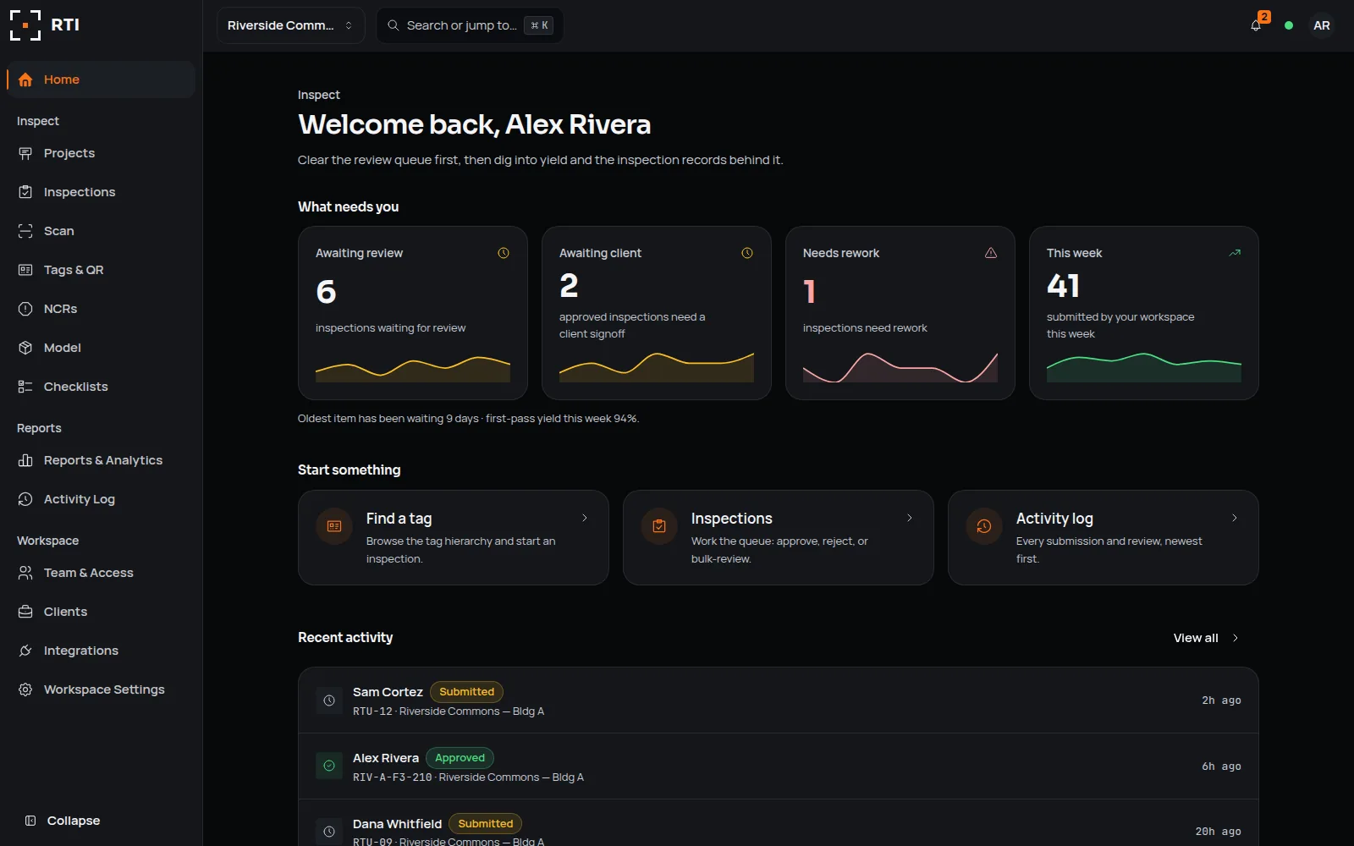The height and width of the screenshot is (846, 1354).
Task: Click the Tags & QR icon
Action: pyautogui.click(x=25, y=270)
